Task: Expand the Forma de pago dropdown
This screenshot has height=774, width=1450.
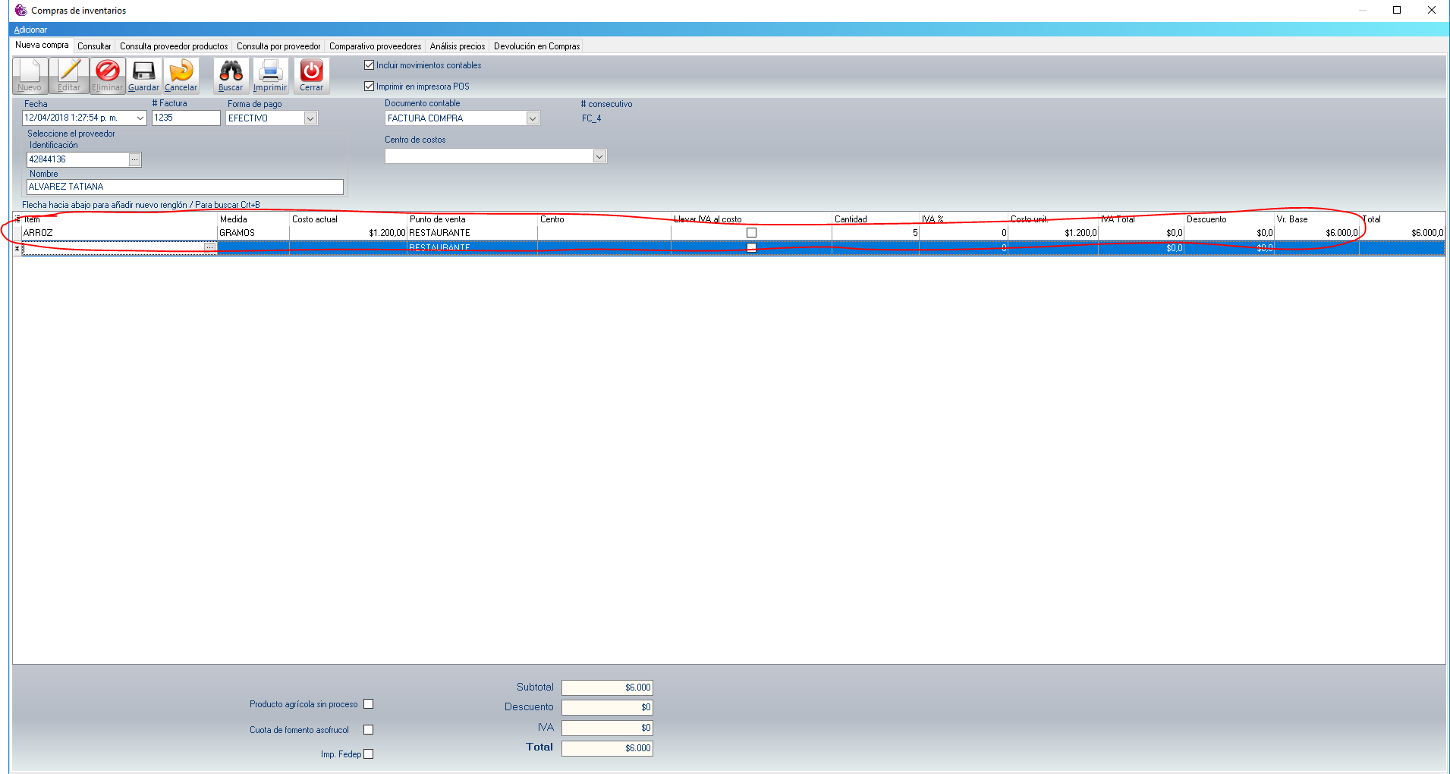Action: [310, 118]
